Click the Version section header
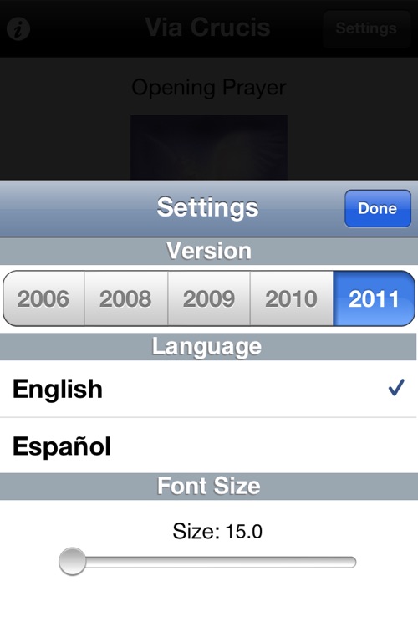The width and height of the screenshot is (418, 627). point(209,251)
